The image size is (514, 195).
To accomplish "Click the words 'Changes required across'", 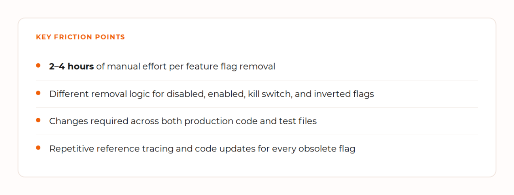I will (x=104, y=121).
